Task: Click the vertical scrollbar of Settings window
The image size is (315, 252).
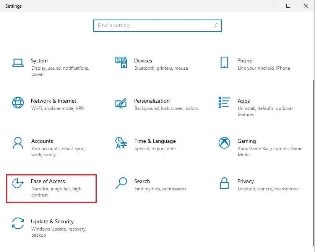Action: 313,163
